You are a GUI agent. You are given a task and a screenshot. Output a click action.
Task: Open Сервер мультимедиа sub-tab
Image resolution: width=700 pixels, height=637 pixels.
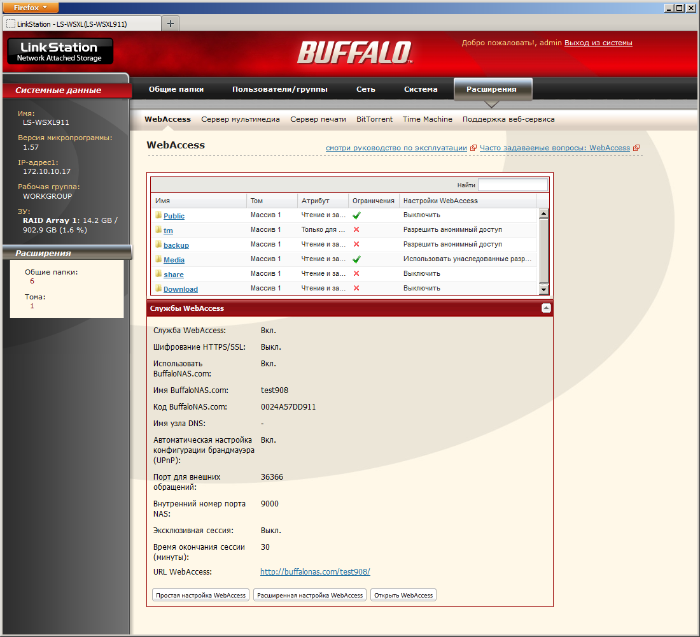[x=241, y=119]
